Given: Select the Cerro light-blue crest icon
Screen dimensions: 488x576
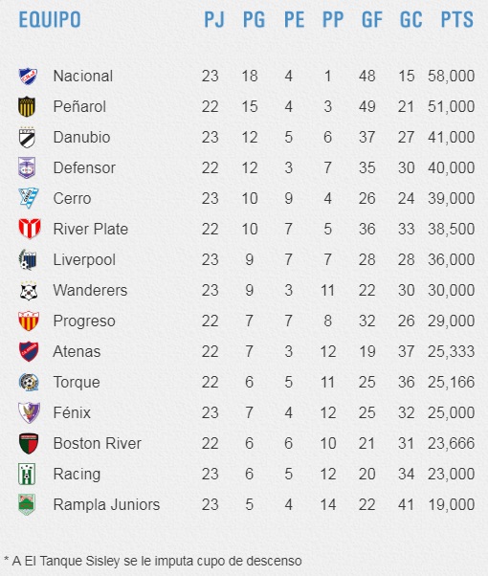Looking at the screenshot, I should pos(29,198).
